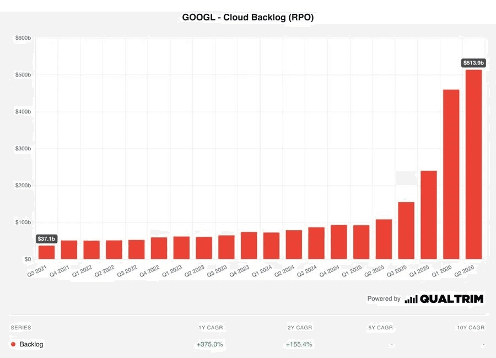
Task: Click the Powered by text
Action: point(384,299)
